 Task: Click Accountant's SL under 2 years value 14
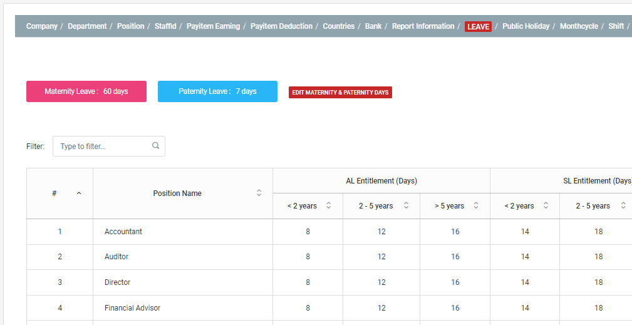pyautogui.click(x=525, y=232)
